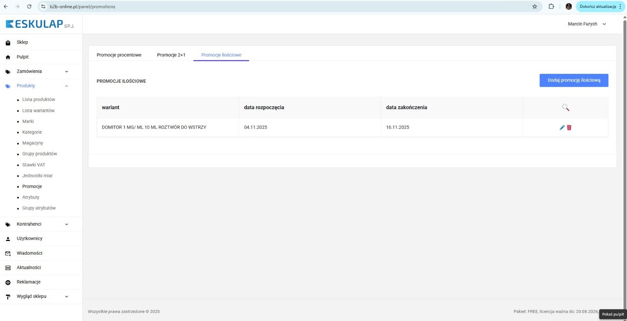
Task: Open the browser extensions puzzle icon
Action: (551, 7)
